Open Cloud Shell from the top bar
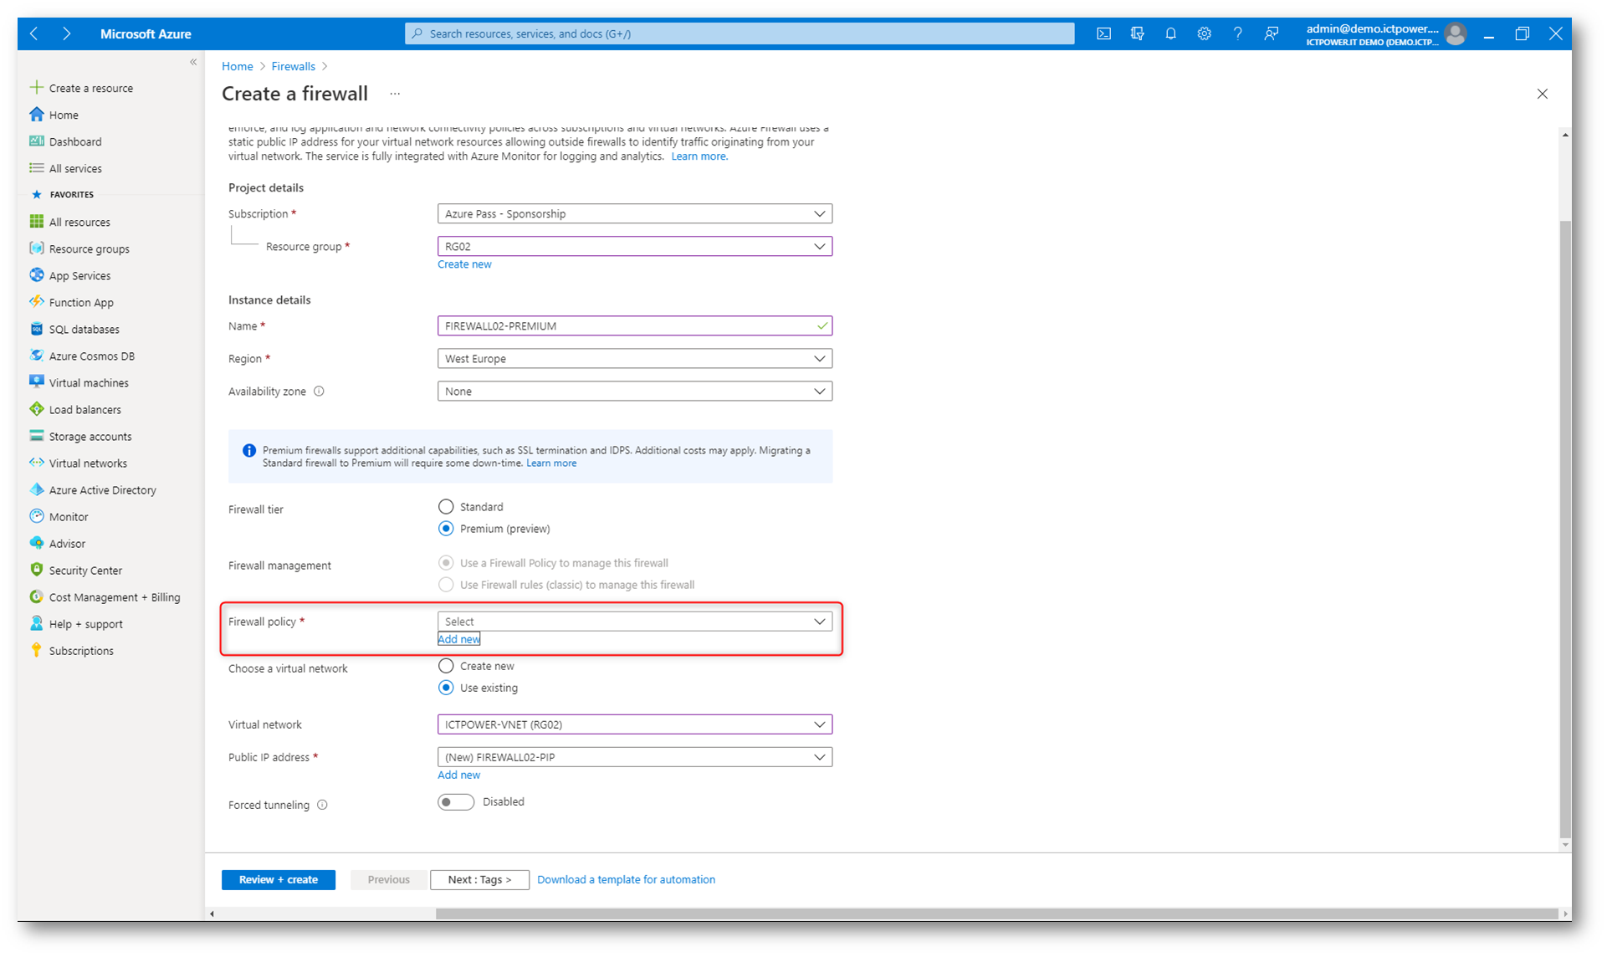 (1103, 33)
